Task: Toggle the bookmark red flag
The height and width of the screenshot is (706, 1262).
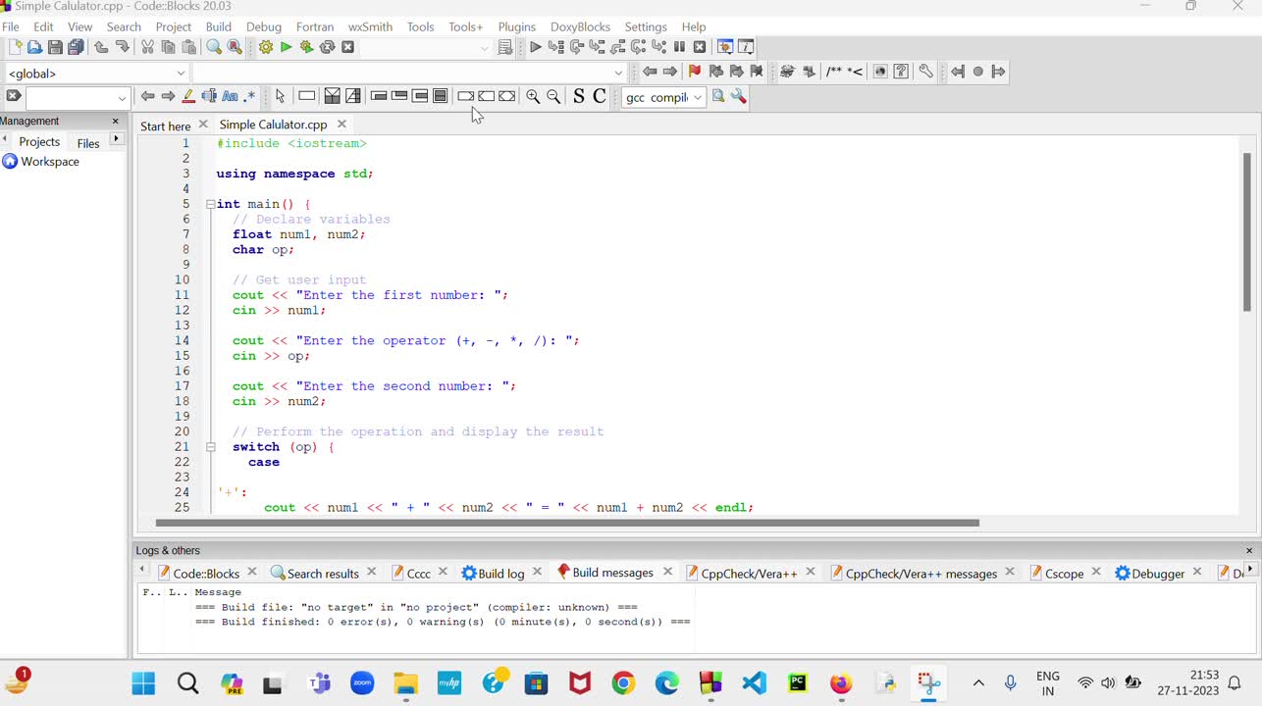Action: (695, 72)
